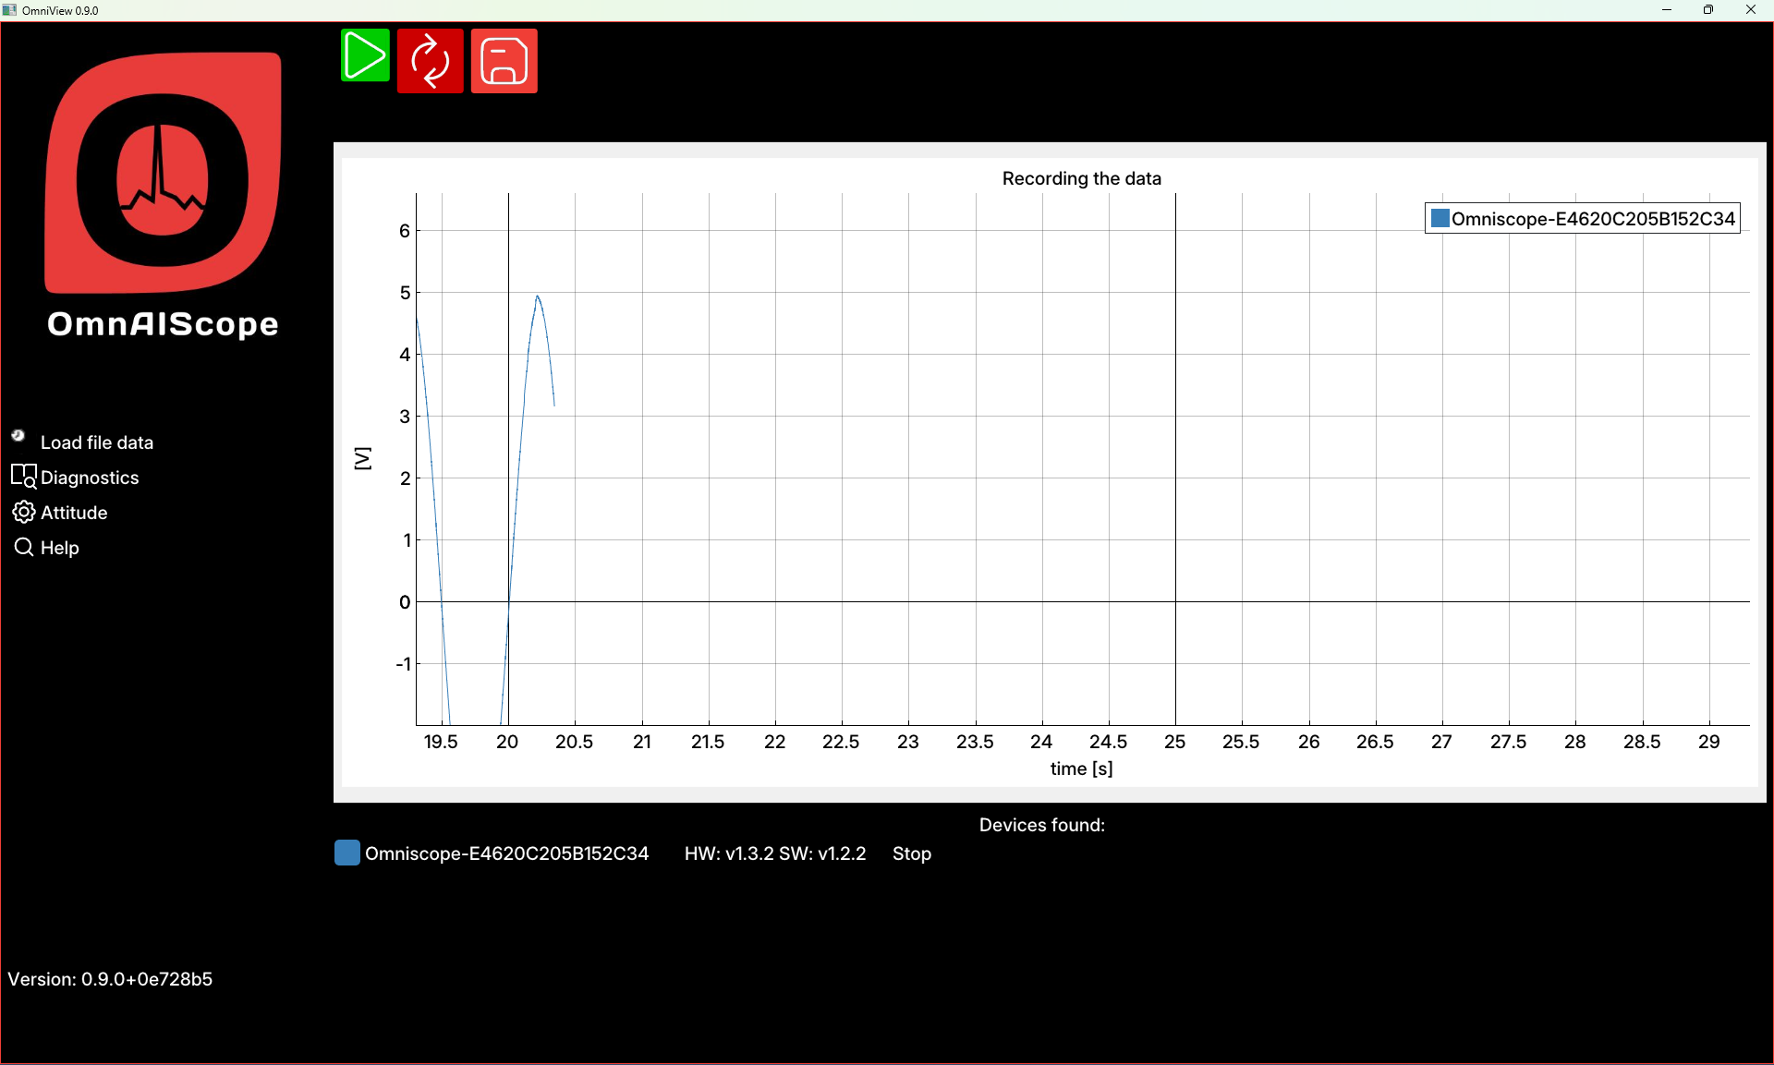This screenshot has height=1065, width=1774.
Task: Click the Devices found: label
Action: [1042, 825]
